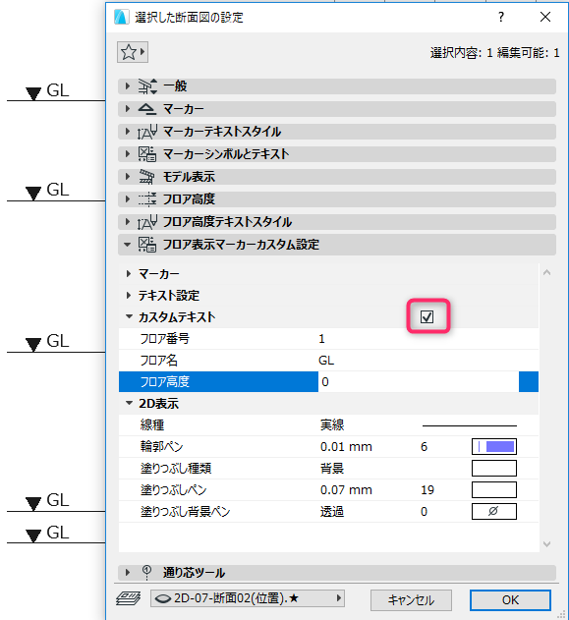This screenshot has width=569, height=620.
Task: Expand the マーカー group in parameter list
Action: click(x=129, y=273)
